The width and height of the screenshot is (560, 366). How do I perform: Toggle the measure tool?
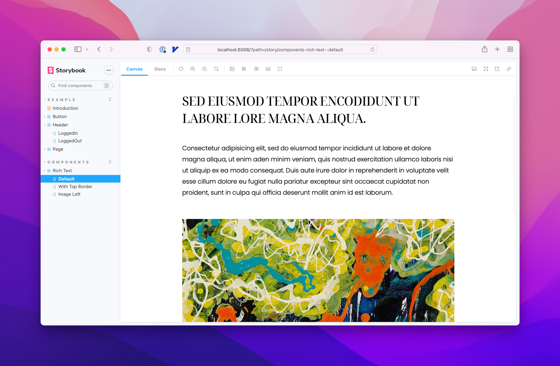268,69
